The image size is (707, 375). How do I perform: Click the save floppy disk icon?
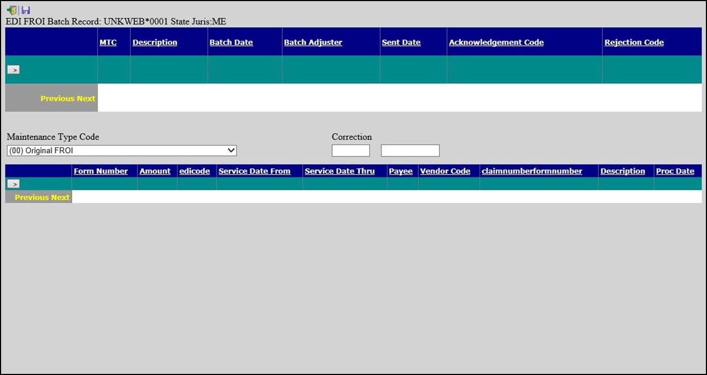pos(26,10)
